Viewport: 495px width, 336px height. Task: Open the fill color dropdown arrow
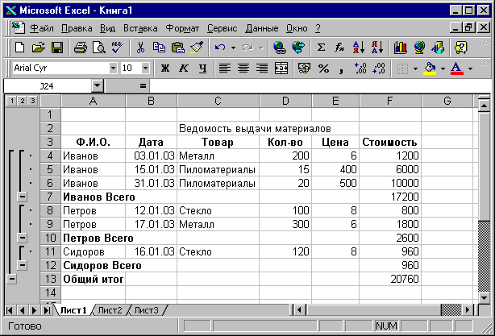click(x=443, y=68)
